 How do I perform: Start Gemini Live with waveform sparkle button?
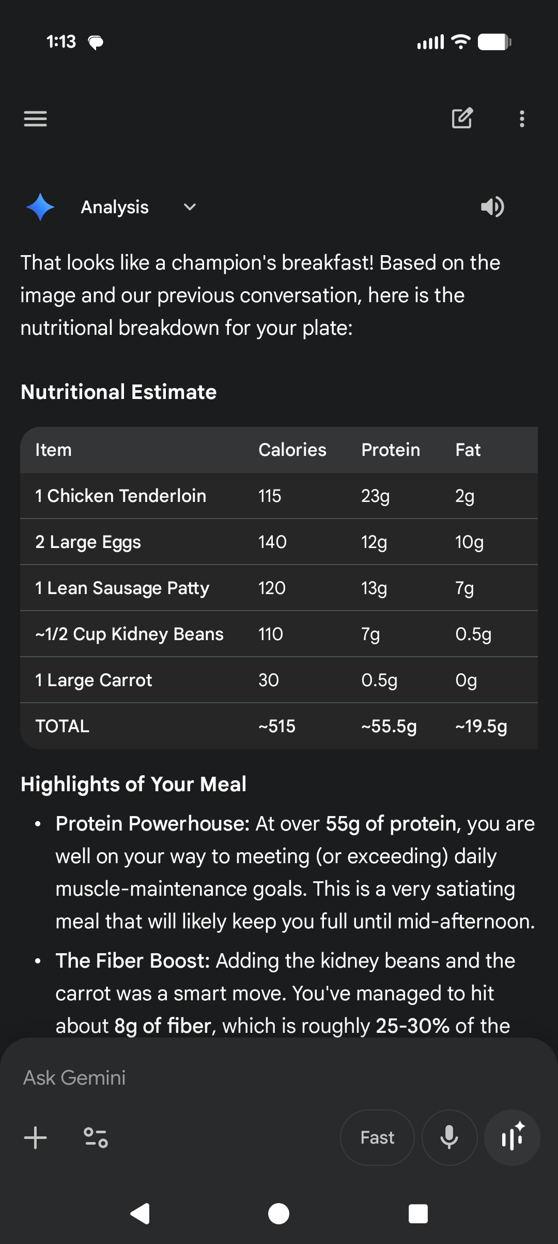point(512,1138)
